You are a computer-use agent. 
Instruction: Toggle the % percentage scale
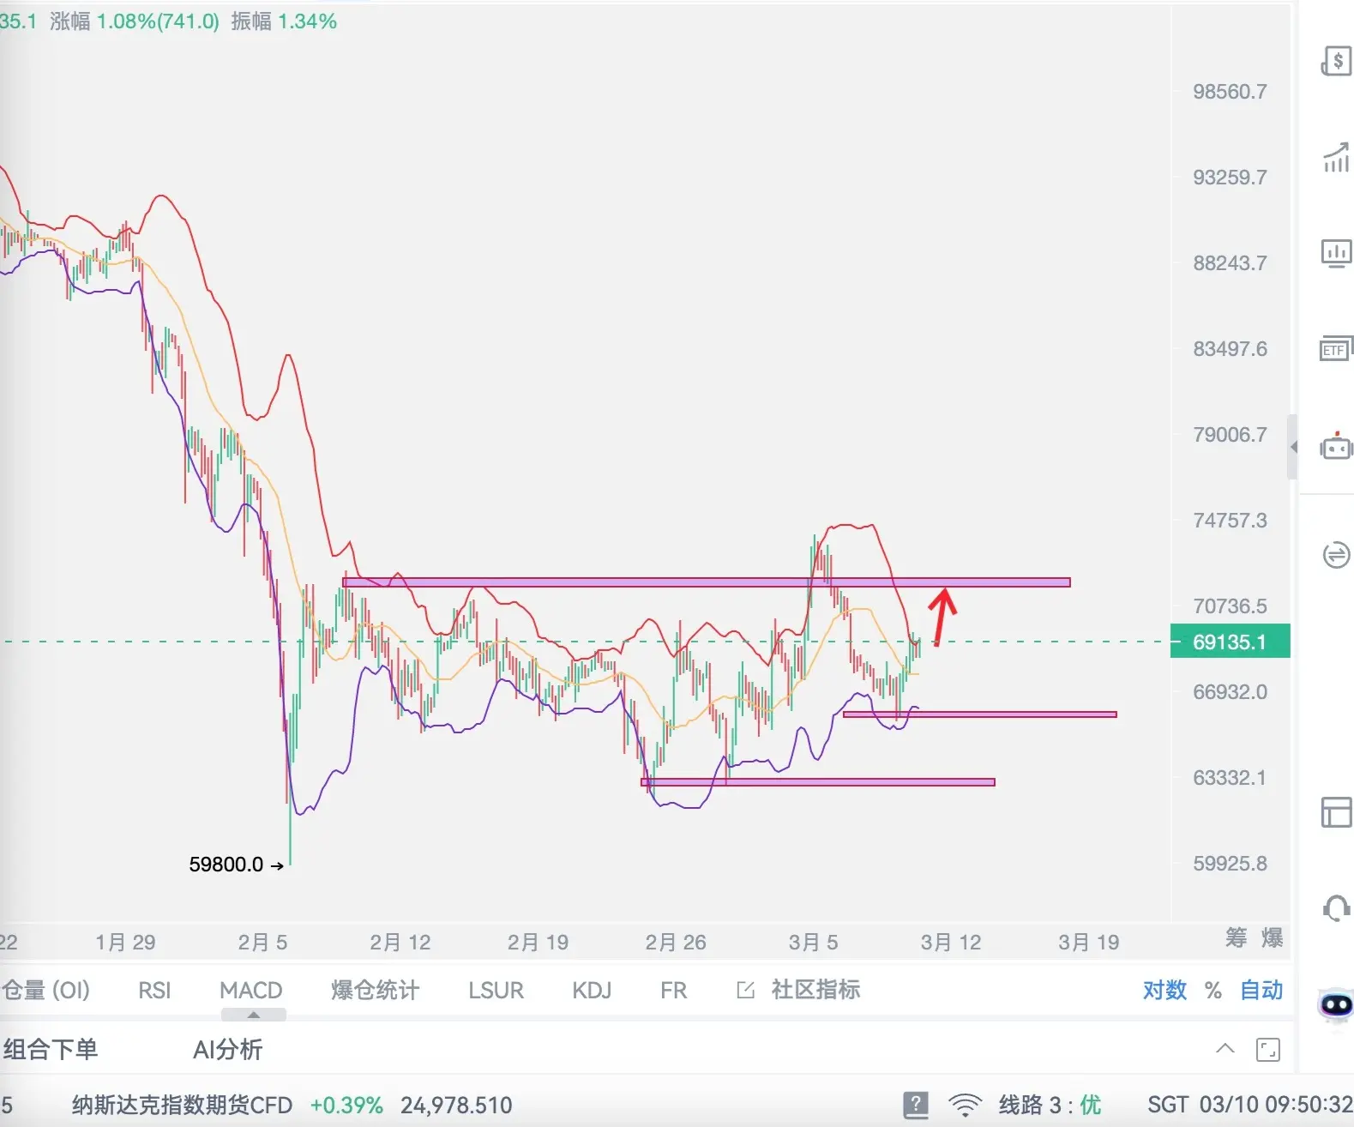(1213, 991)
